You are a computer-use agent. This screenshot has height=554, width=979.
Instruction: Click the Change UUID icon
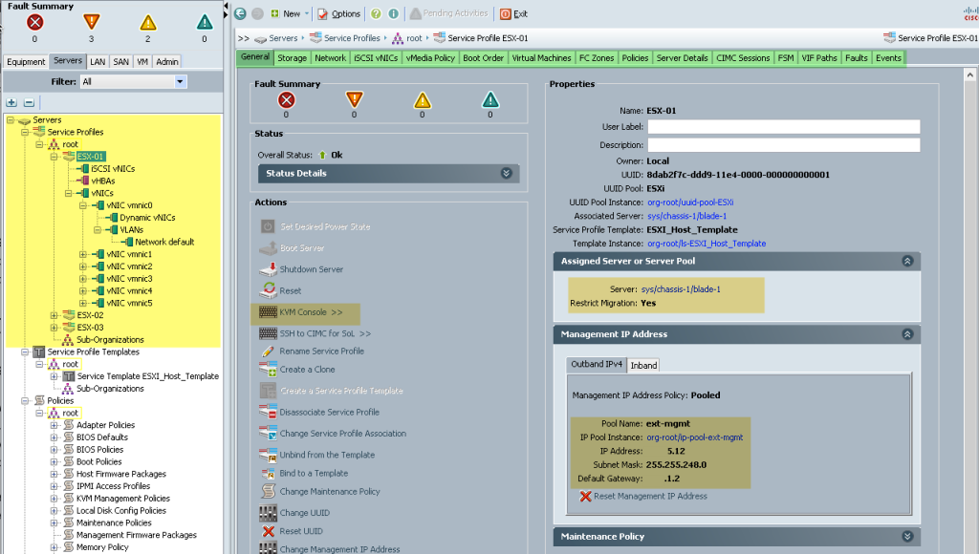(x=268, y=513)
